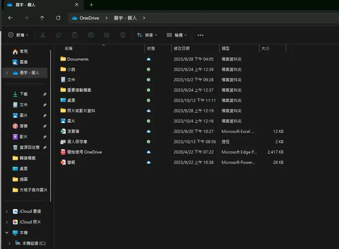Expand the 本機磁碟 (C:) tree node
Screen dimensions: 339x249
(x=10, y=243)
